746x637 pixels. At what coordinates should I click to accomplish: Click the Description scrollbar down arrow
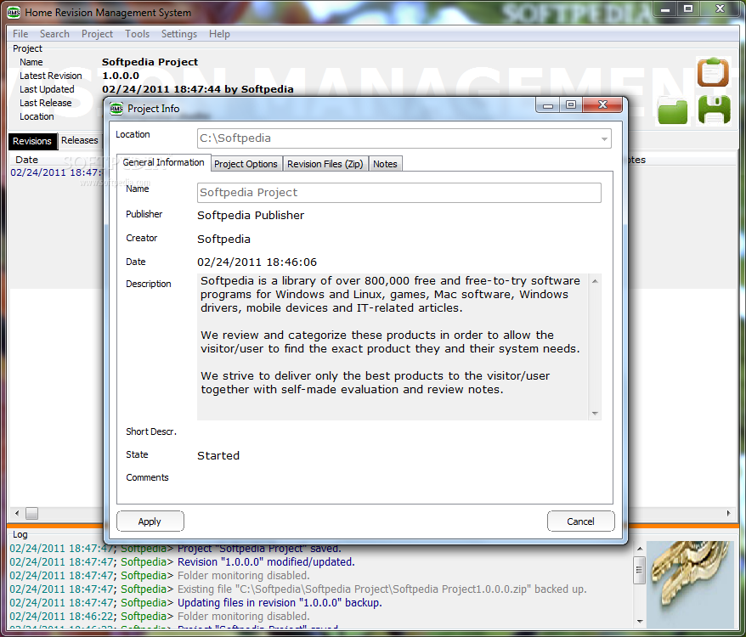[x=595, y=413]
